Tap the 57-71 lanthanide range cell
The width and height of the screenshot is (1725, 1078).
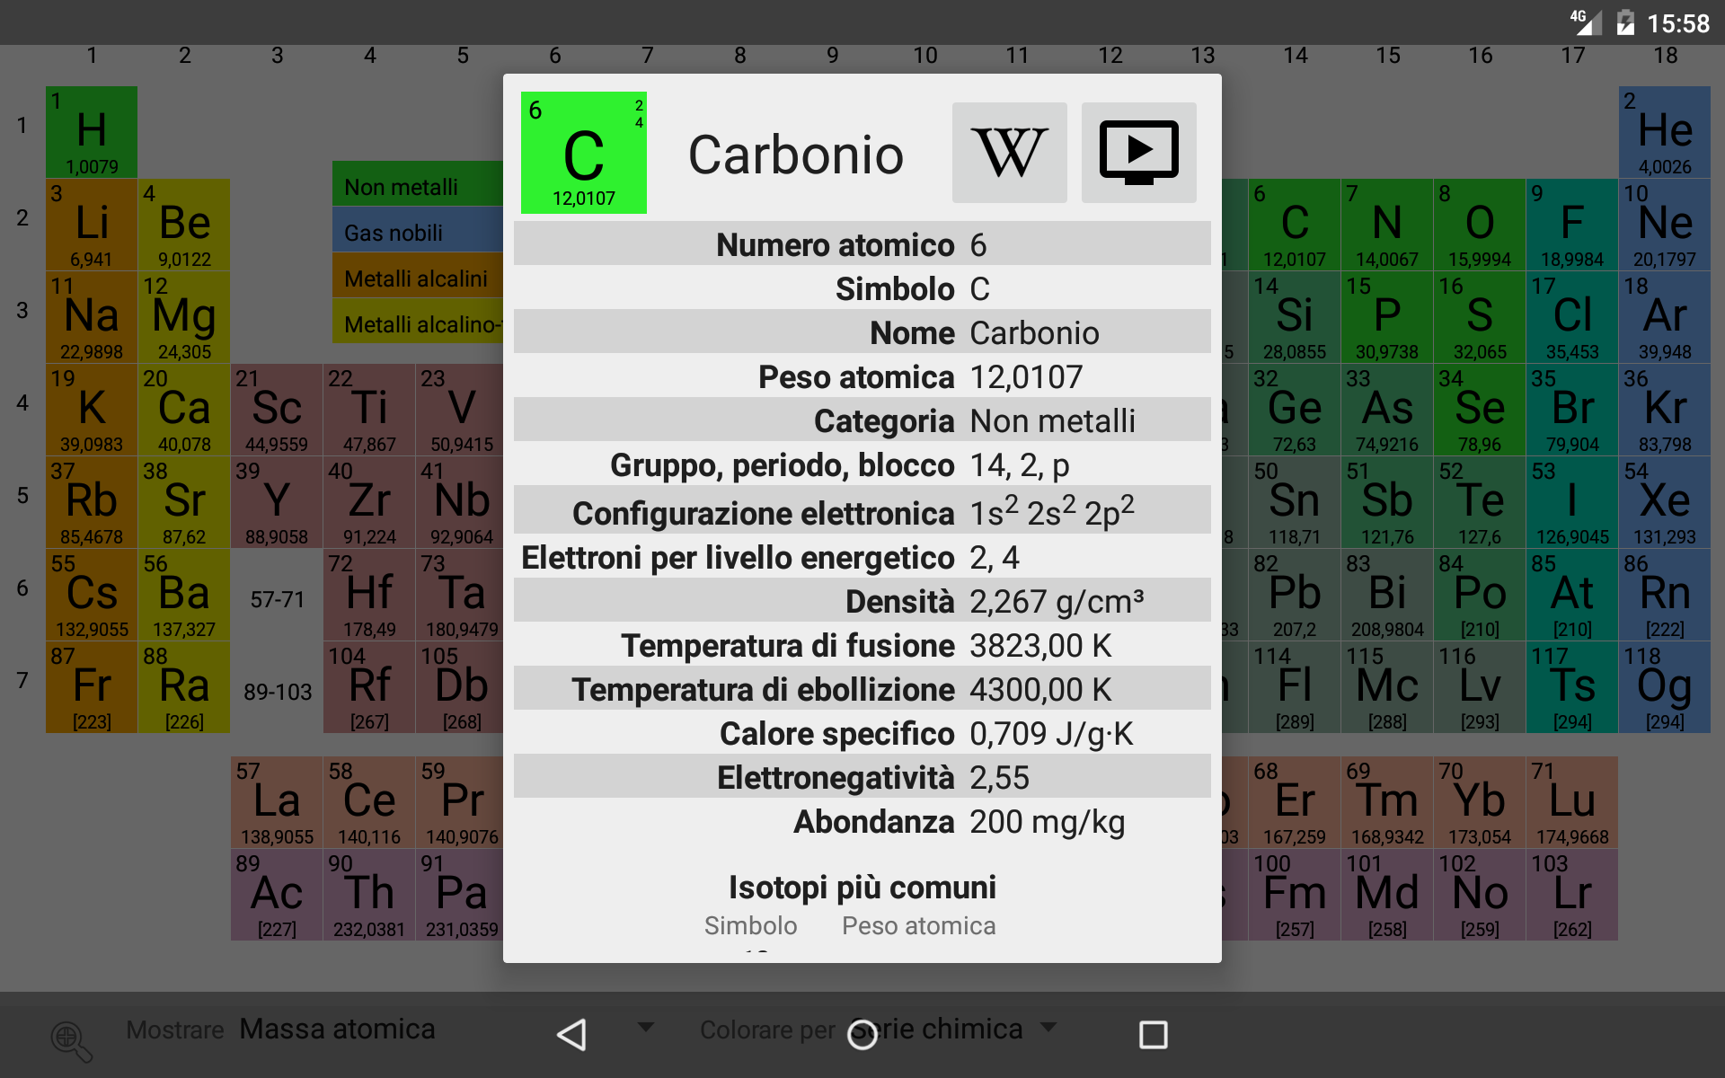pos(277,599)
